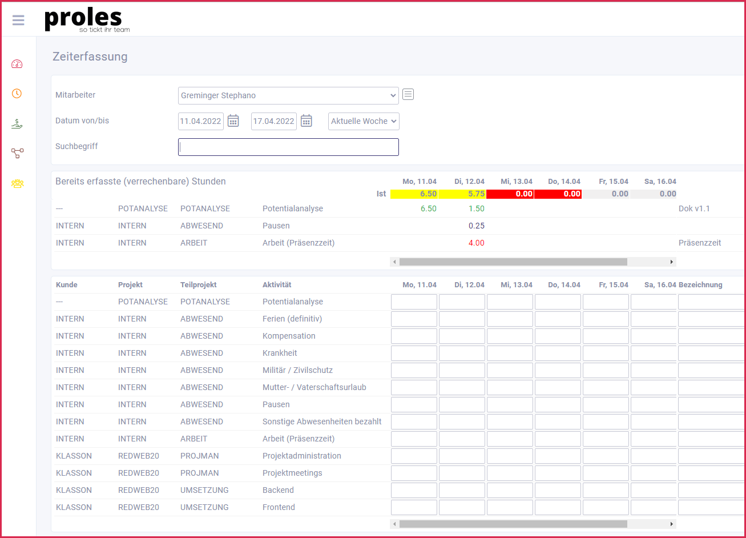Focus the Suchbegriff search field
Viewport: 746px width, 538px height.
(288, 147)
